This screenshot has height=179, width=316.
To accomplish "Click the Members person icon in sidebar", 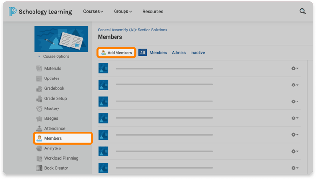I will pos(39,138).
